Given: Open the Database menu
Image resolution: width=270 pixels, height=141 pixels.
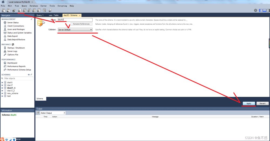Looking at the screenshot, I should tap(34, 6).
